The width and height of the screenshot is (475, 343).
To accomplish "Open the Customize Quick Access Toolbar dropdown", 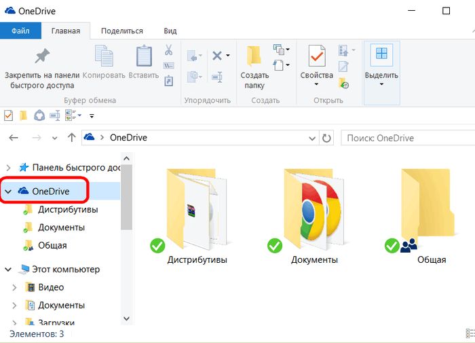I will tap(92, 116).
